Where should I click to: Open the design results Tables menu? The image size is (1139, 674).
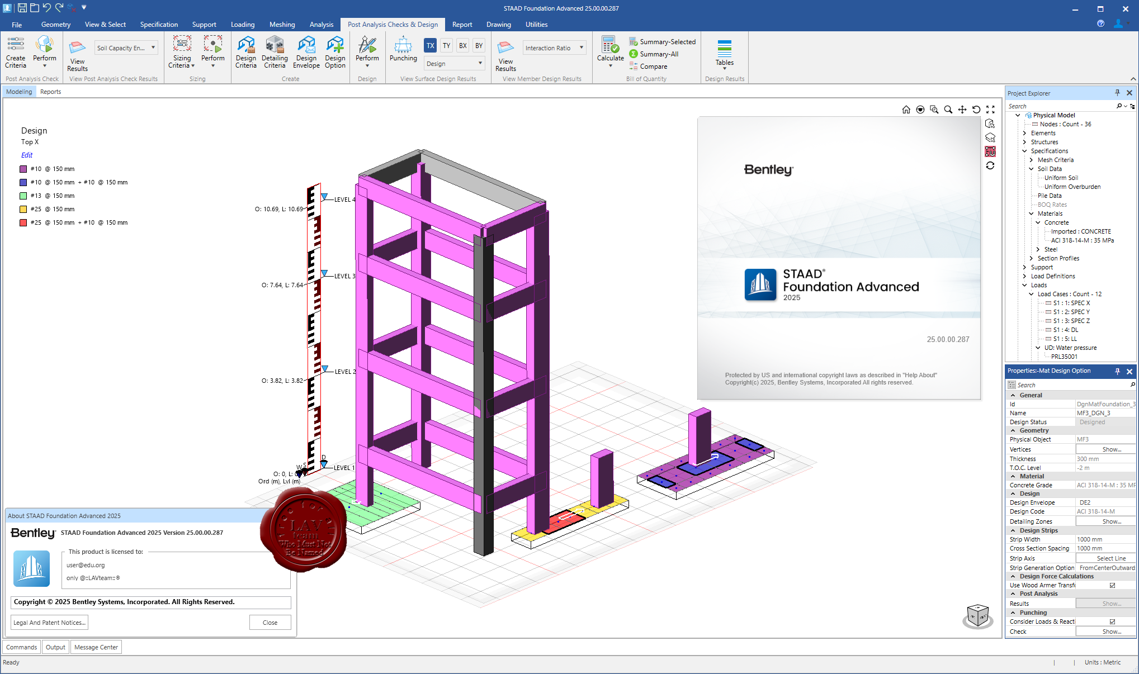pos(724,55)
